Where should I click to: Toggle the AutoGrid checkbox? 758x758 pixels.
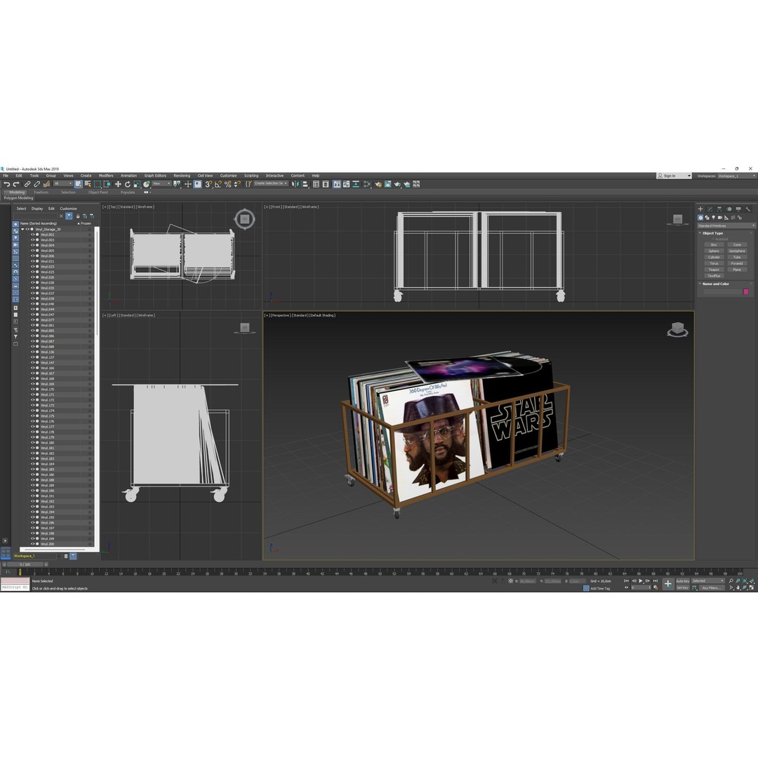point(713,239)
